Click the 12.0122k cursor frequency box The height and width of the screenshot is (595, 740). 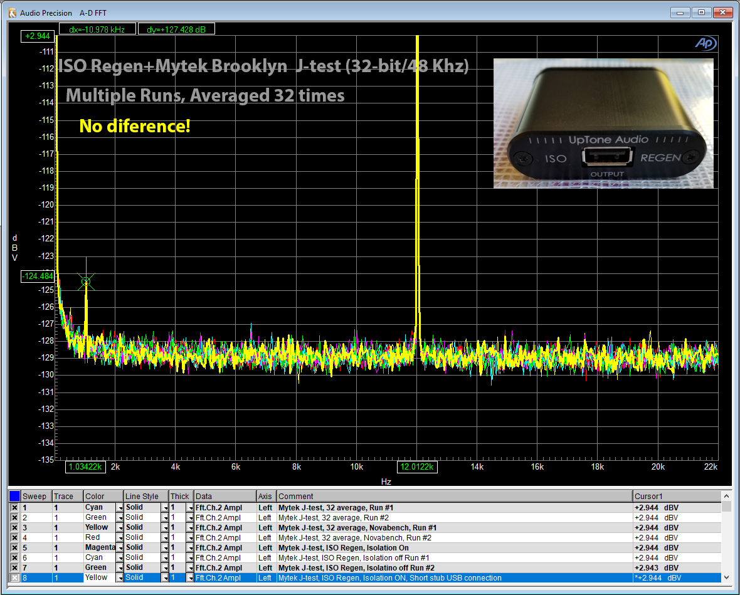click(417, 466)
